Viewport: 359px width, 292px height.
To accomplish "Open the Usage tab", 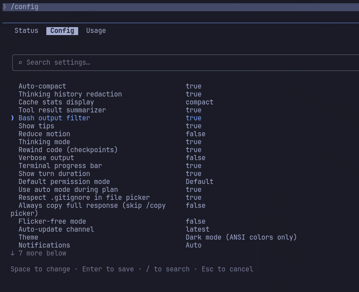I will click(96, 31).
